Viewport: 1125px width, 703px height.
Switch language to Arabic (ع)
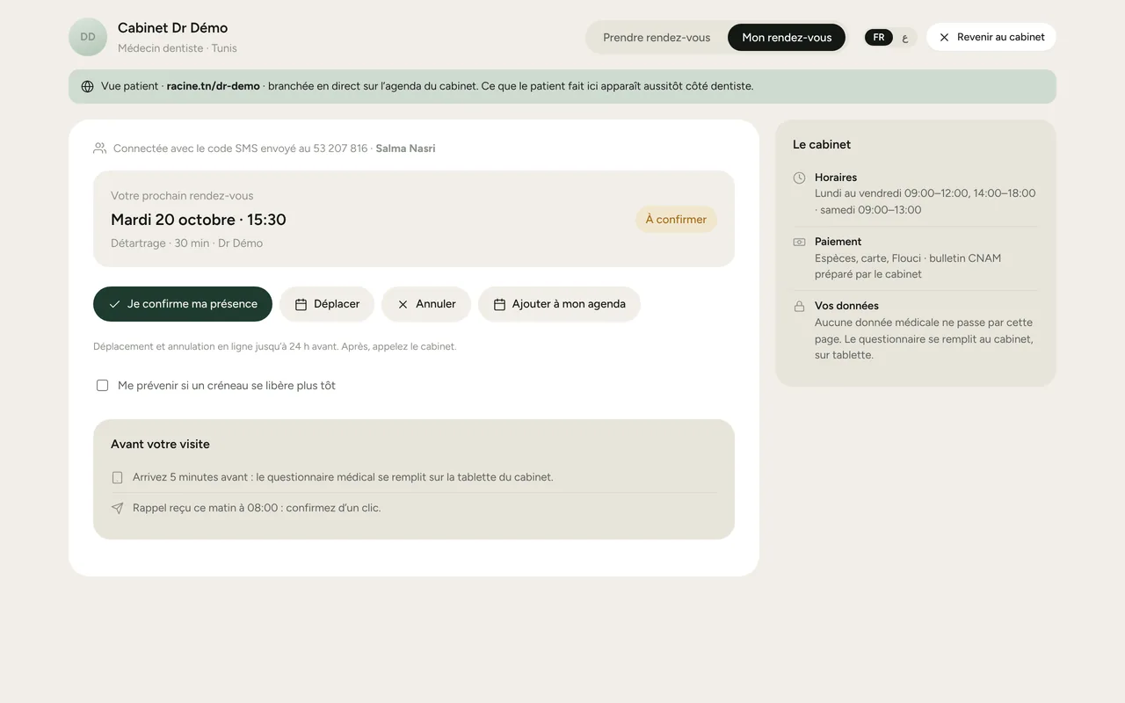[x=905, y=37]
